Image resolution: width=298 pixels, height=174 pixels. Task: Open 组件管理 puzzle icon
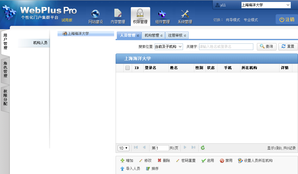click(162, 14)
